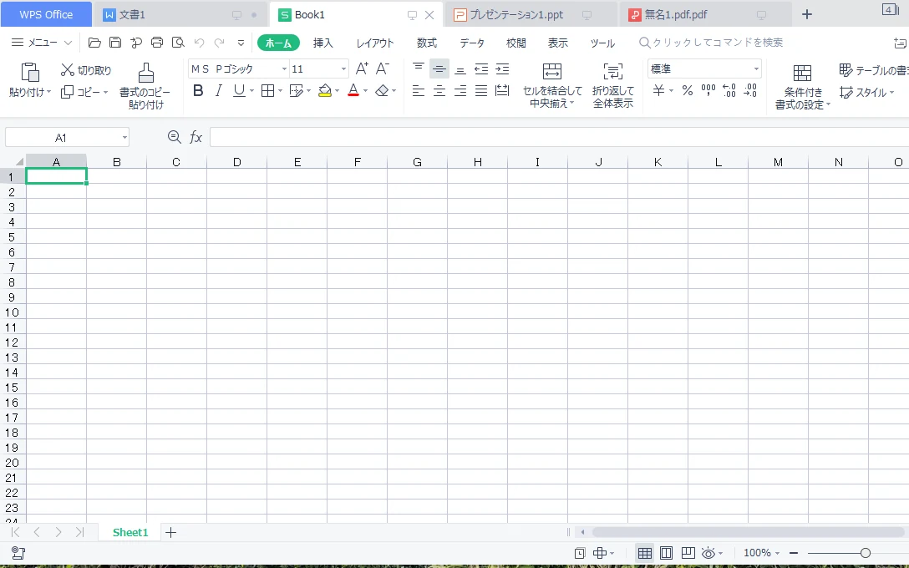Screen dimensions: 909x568
Task: Open the font name MS Pゴシック dropdown
Action: 284,69
